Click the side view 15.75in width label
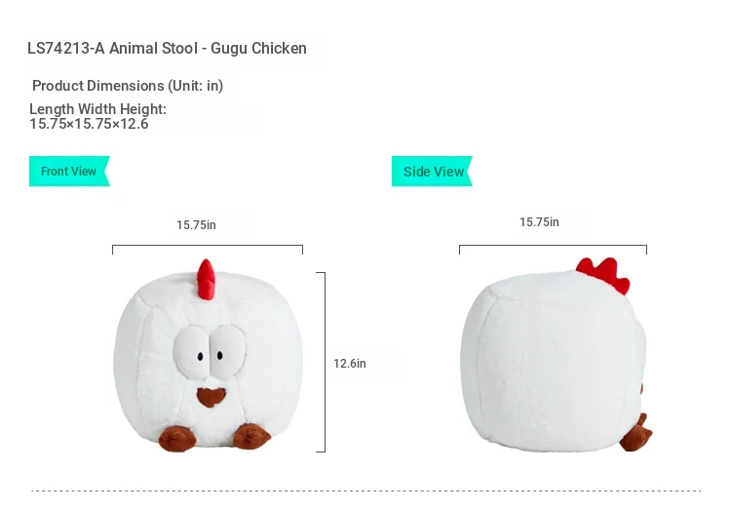Screen dimensions: 731x511 539,222
